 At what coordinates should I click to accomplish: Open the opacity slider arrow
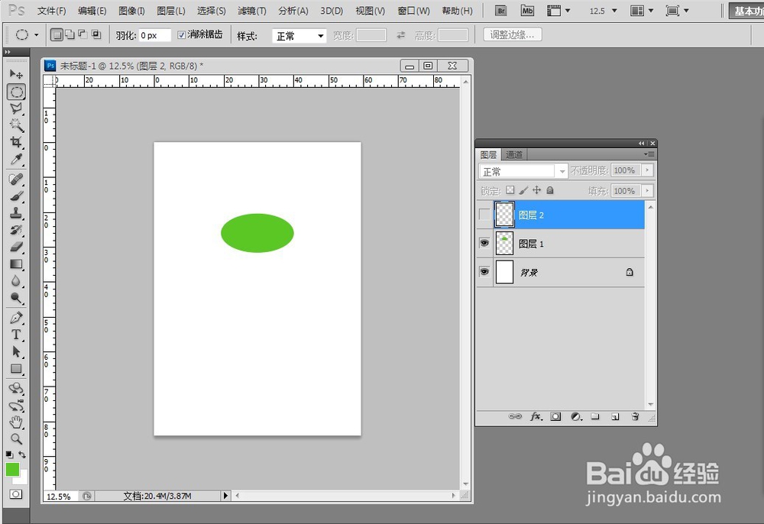pyautogui.click(x=647, y=170)
